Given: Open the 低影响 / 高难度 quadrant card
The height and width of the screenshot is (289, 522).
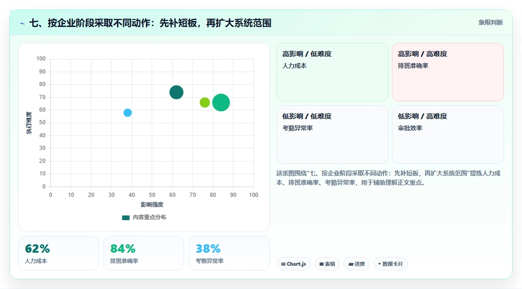Looking at the screenshot, I should tap(448, 134).
